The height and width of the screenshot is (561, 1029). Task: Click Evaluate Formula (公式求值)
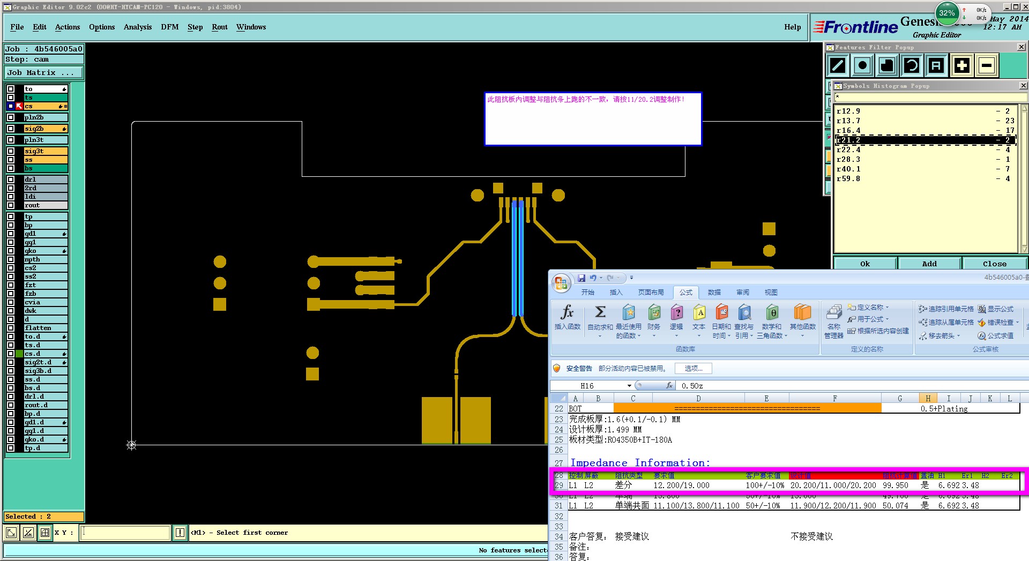tap(995, 336)
